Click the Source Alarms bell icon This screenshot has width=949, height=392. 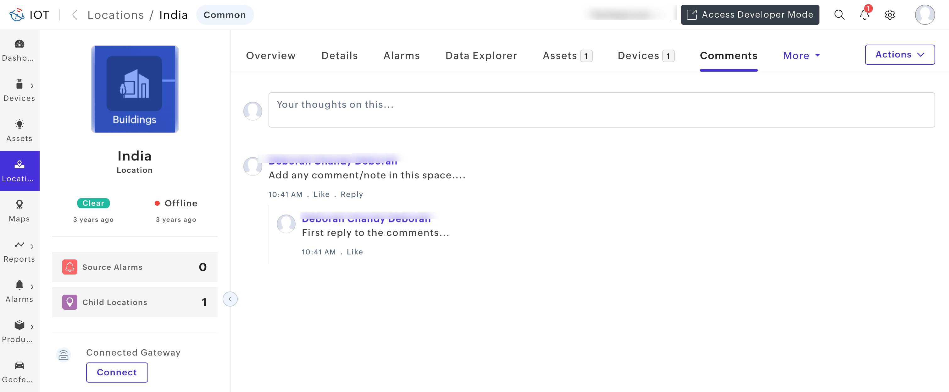pos(69,267)
